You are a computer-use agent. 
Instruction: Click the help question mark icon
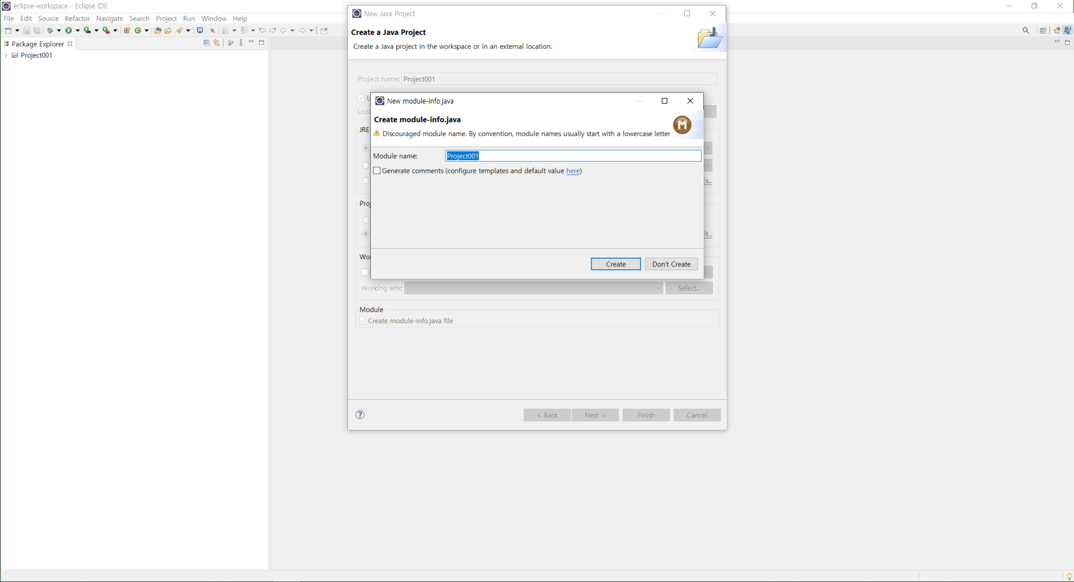pyautogui.click(x=360, y=415)
